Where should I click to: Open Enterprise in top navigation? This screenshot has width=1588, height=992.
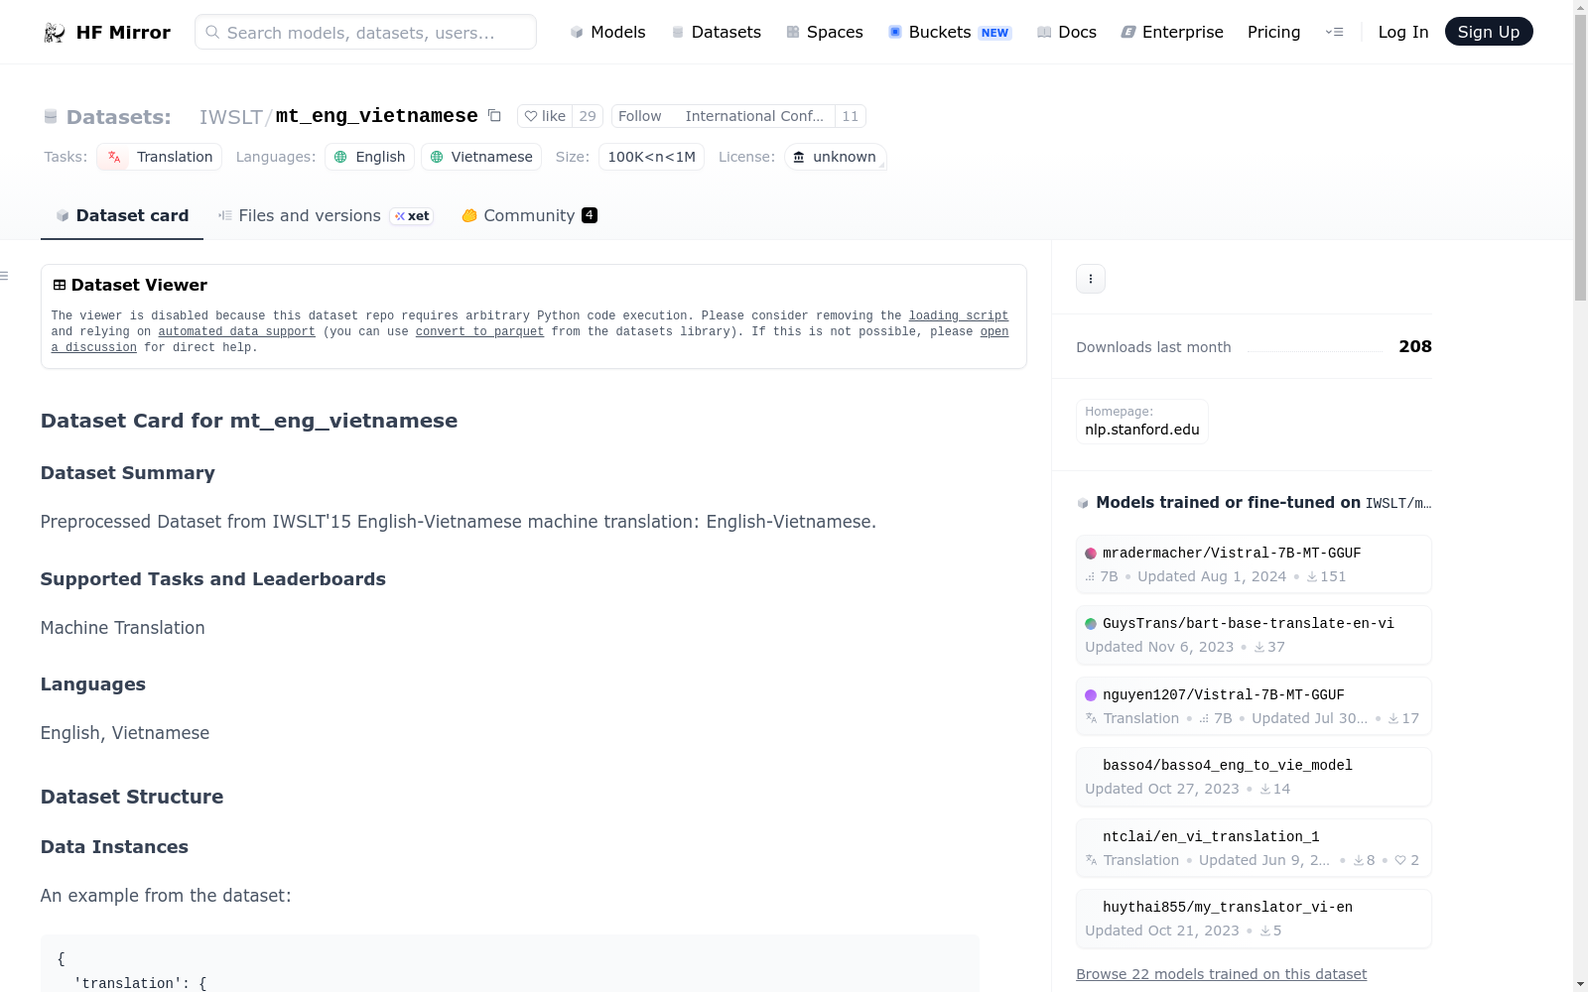(x=1172, y=32)
